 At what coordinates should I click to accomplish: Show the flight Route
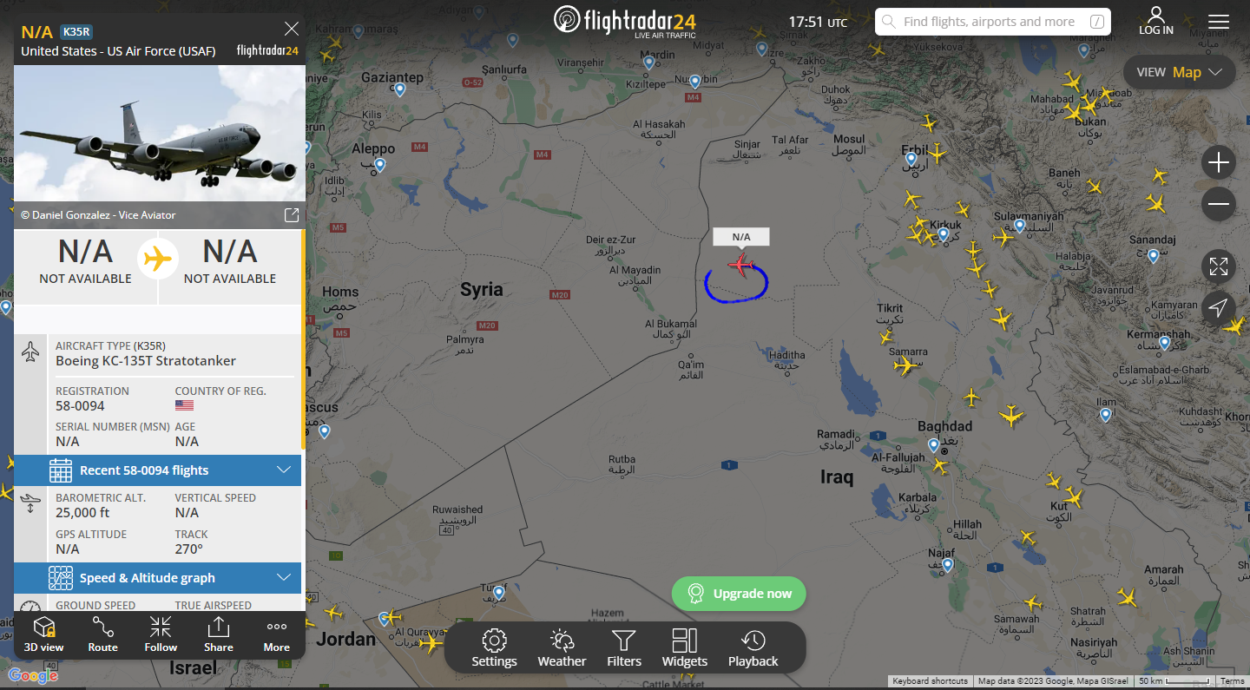tap(102, 635)
